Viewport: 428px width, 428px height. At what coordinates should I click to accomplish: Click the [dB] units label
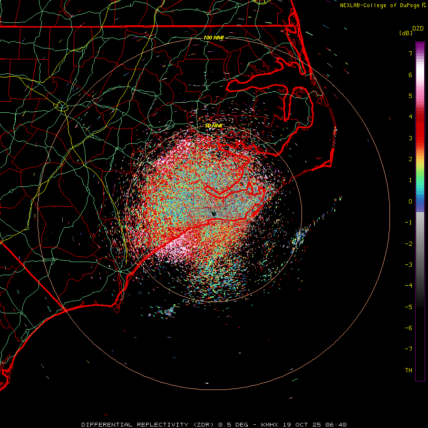click(x=406, y=33)
